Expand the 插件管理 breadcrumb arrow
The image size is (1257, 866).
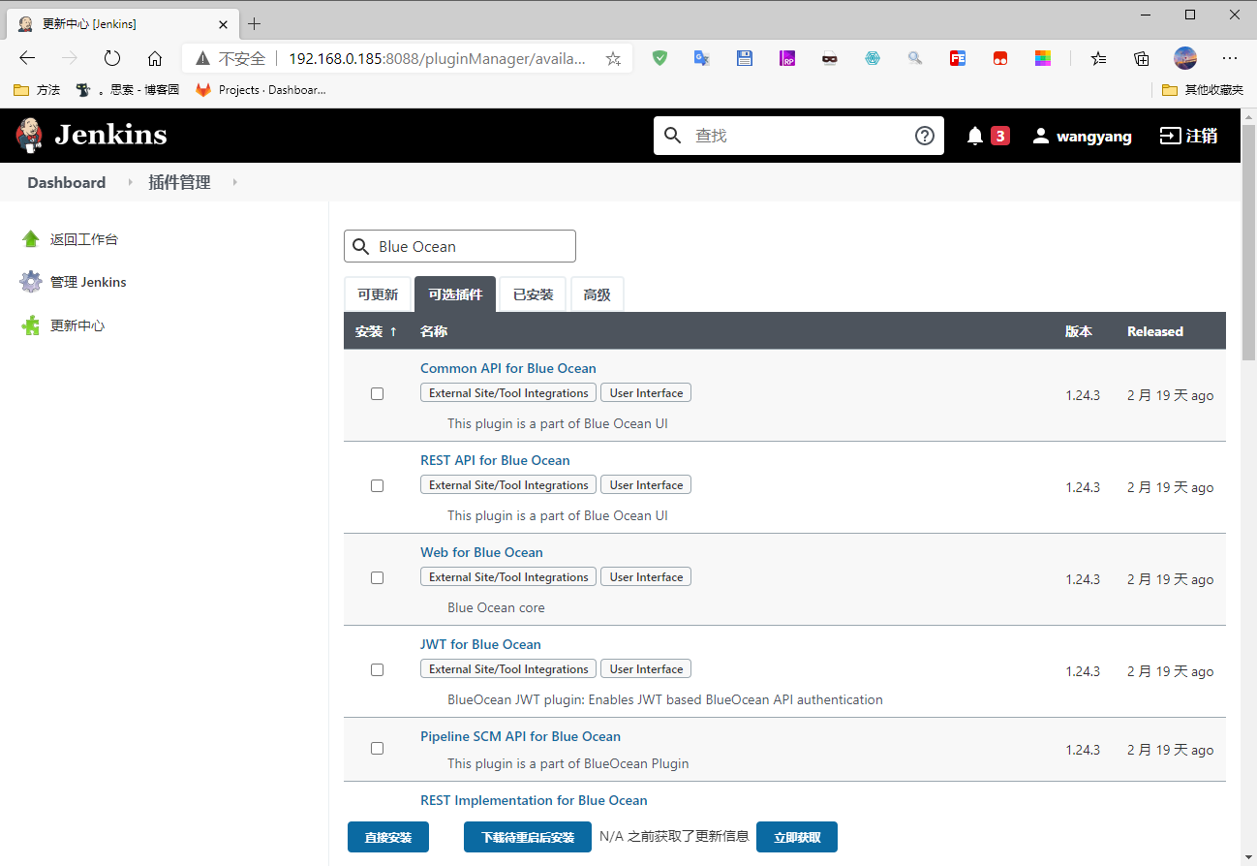(234, 182)
